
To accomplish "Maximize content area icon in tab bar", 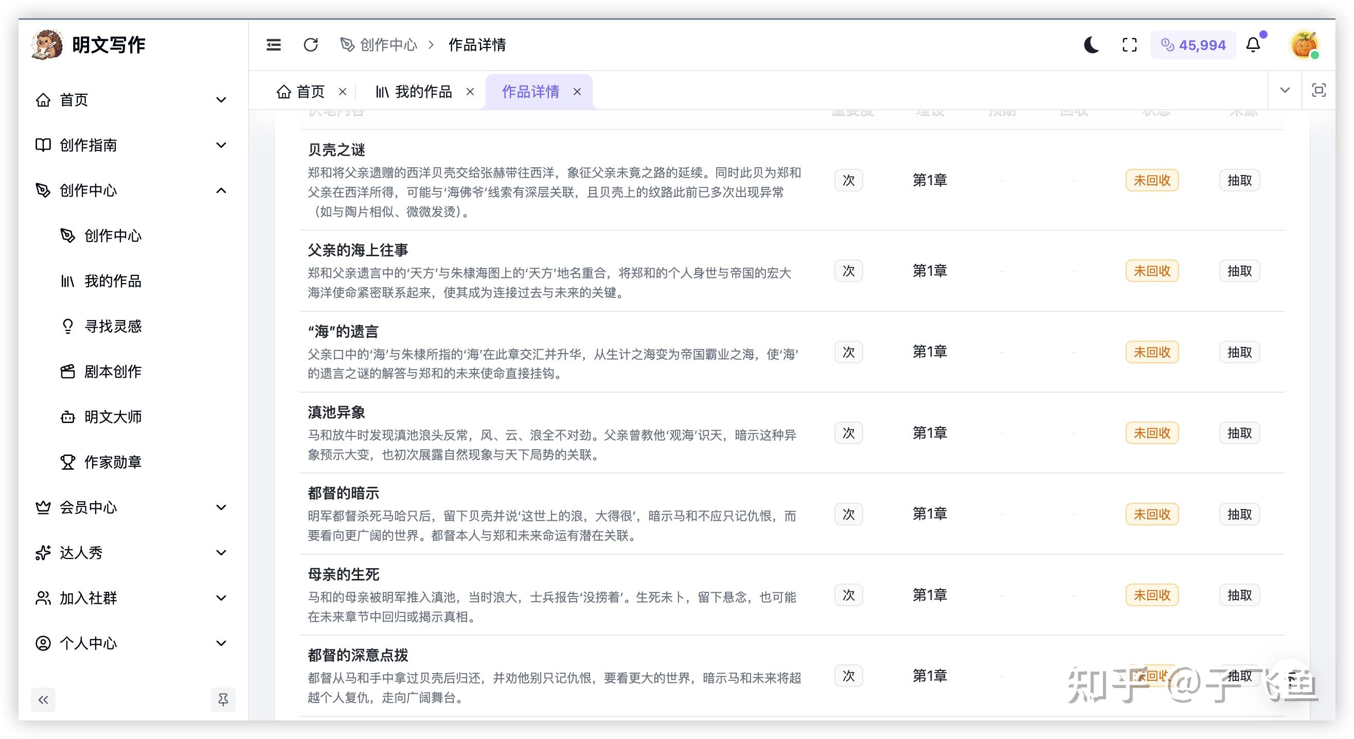I will (1319, 90).
